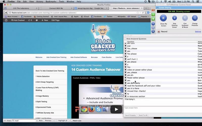This screenshot has height=126, width=202.
Task: Go back with Firefox back arrow
Action: tap(6, 13)
